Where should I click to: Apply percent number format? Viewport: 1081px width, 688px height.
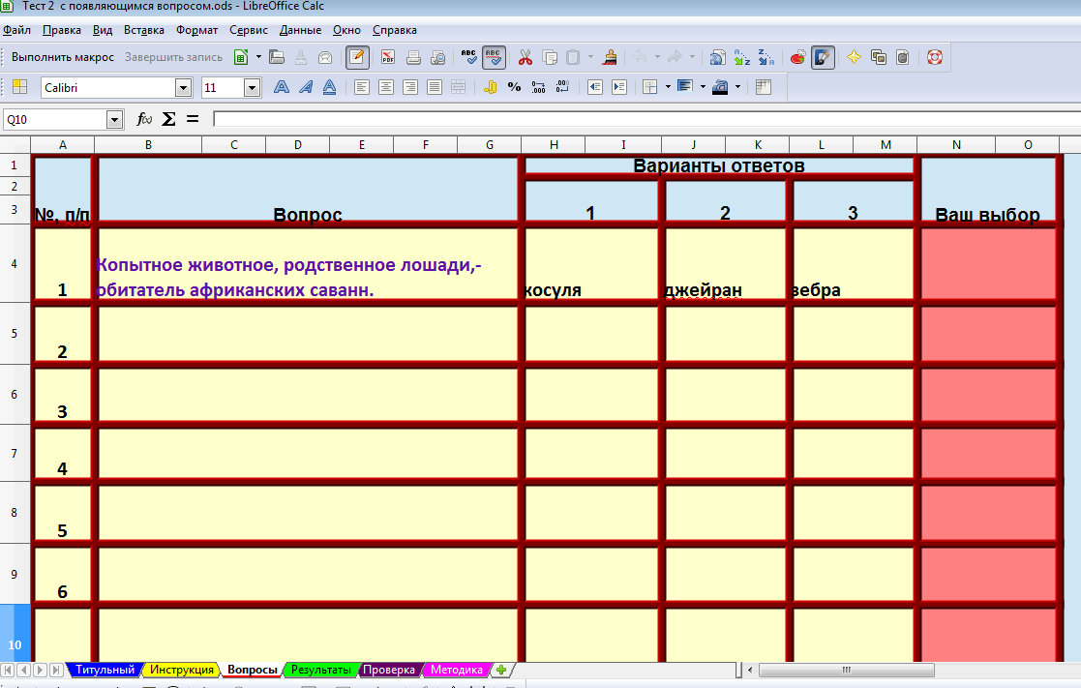[514, 87]
